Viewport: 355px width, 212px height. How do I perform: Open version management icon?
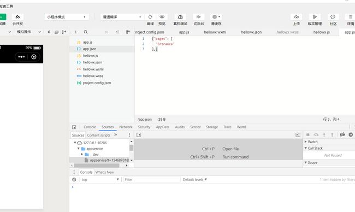click(315, 17)
